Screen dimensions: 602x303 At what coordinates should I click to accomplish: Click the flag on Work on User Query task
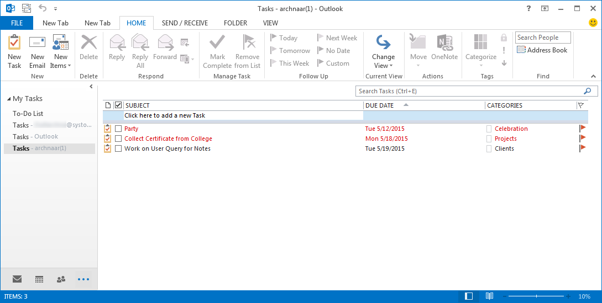pos(583,148)
